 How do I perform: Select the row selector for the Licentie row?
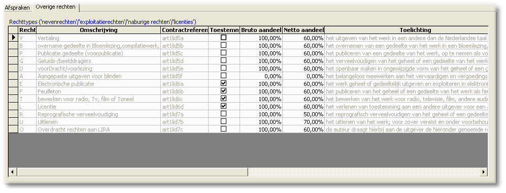13,107
